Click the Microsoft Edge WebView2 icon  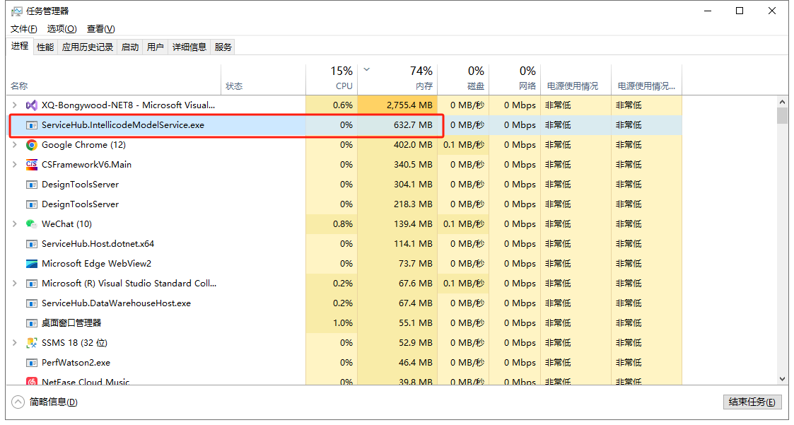tap(31, 263)
